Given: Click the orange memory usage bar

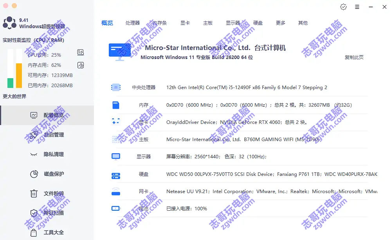Looking at the screenshot, I should click(x=19, y=75).
